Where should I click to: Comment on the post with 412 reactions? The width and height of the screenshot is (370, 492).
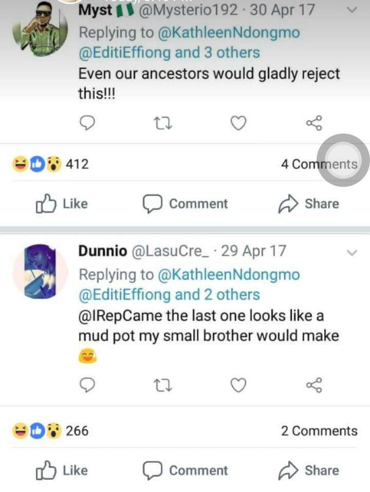(x=185, y=204)
